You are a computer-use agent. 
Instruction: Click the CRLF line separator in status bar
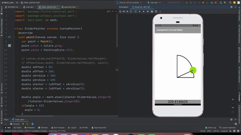click(x=209, y=131)
